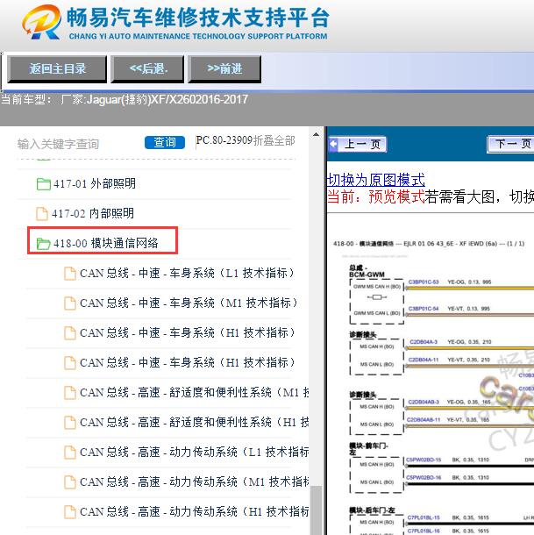This screenshot has height=535, width=534.
Task: Click the page icon of 高速 动力传动系统 M1
Action: [x=70, y=482]
